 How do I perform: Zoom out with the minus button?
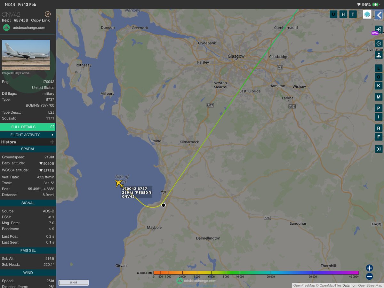[x=369, y=276]
